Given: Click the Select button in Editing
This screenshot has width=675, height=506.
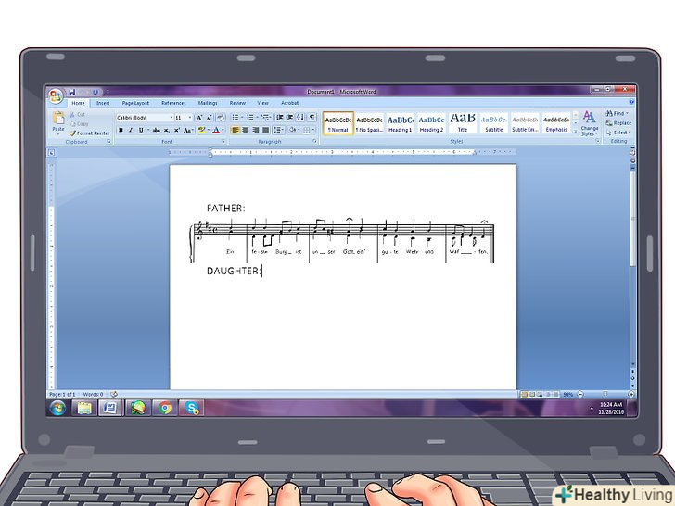Looking at the screenshot, I should [x=618, y=133].
